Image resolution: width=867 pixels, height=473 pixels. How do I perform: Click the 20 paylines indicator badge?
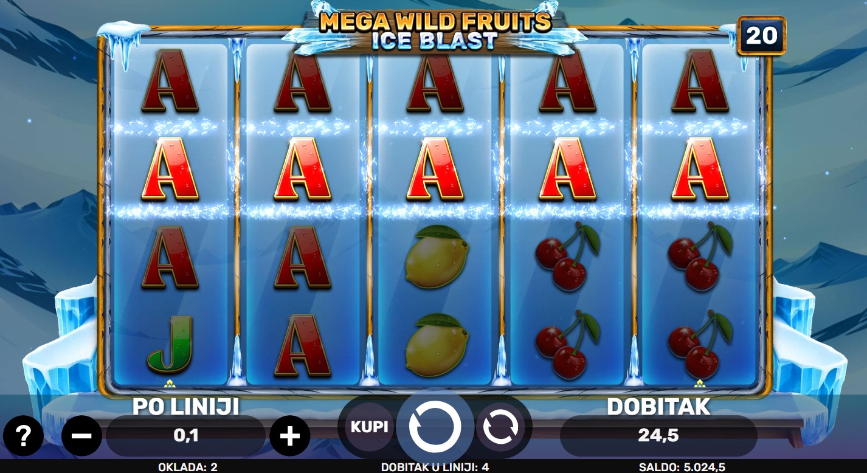(761, 36)
